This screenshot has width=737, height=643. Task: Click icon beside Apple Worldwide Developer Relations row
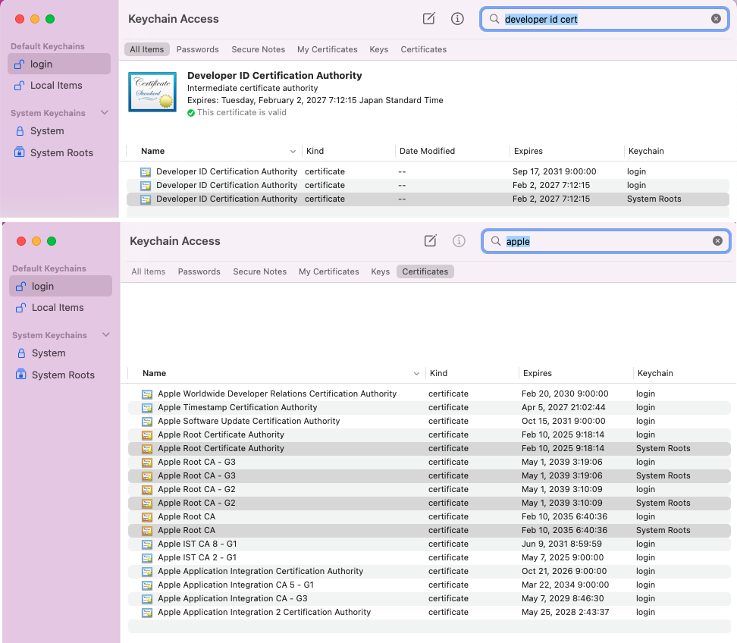147,394
